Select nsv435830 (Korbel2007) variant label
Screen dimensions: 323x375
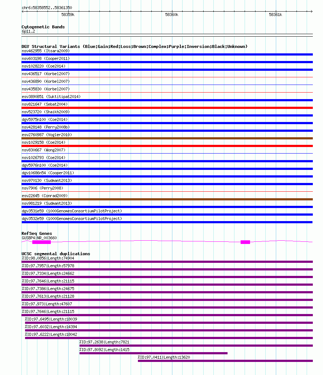[46, 89]
